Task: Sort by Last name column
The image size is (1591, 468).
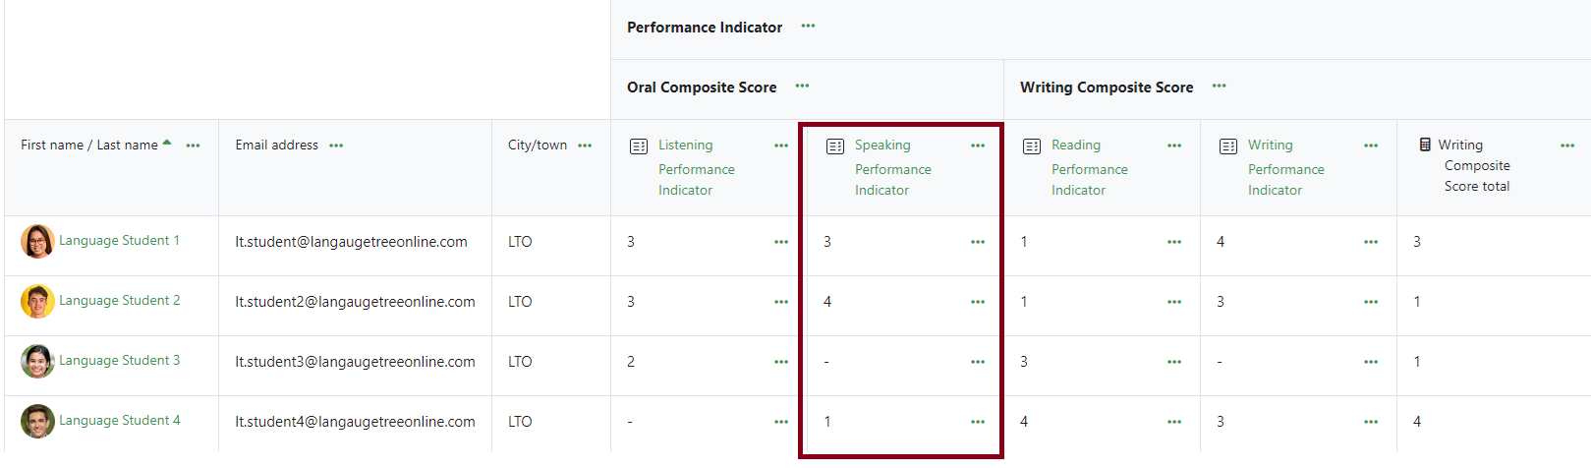Action: click(x=127, y=145)
